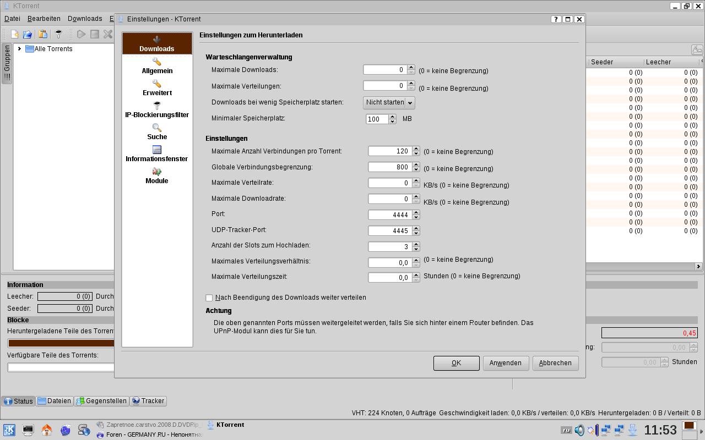Increase Maximale Verteilungen value

pyautogui.click(x=411, y=84)
